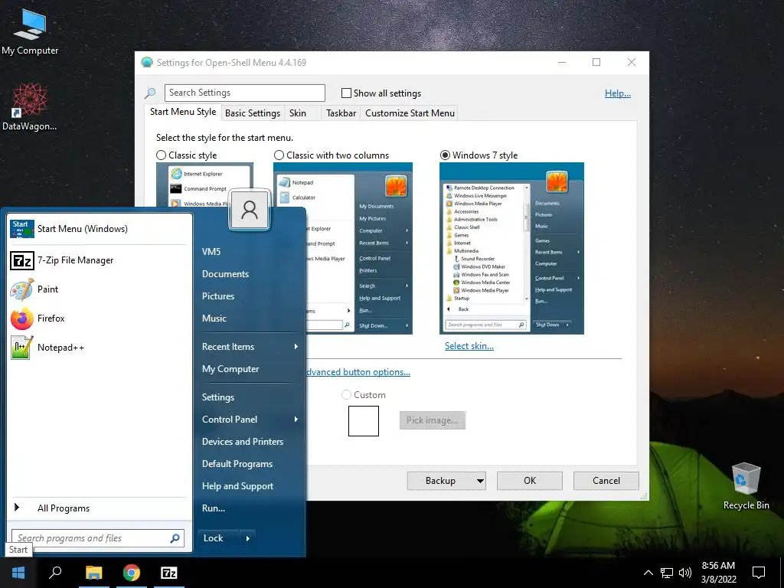Image resolution: width=784 pixels, height=588 pixels.
Task: Open the Lock options arrow
Action: pyautogui.click(x=247, y=538)
